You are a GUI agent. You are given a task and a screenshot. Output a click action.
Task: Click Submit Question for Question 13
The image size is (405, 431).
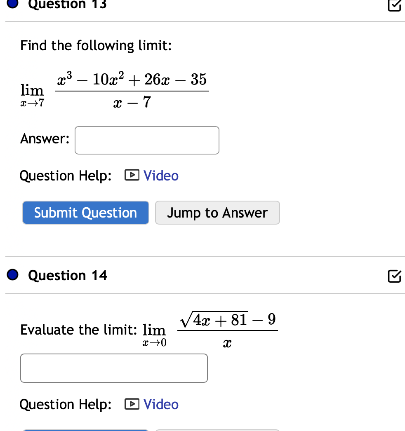click(x=85, y=213)
